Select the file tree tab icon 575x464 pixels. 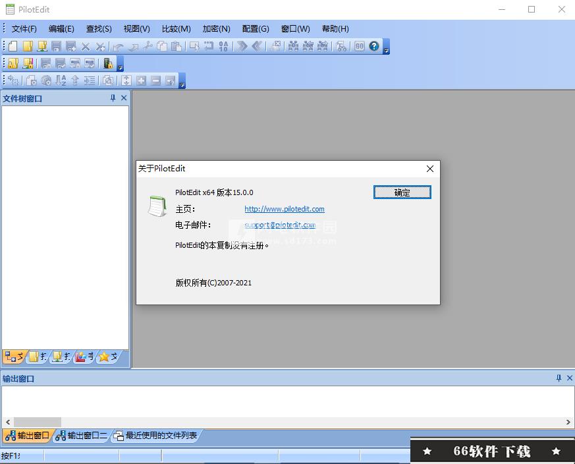pos(14,357)
